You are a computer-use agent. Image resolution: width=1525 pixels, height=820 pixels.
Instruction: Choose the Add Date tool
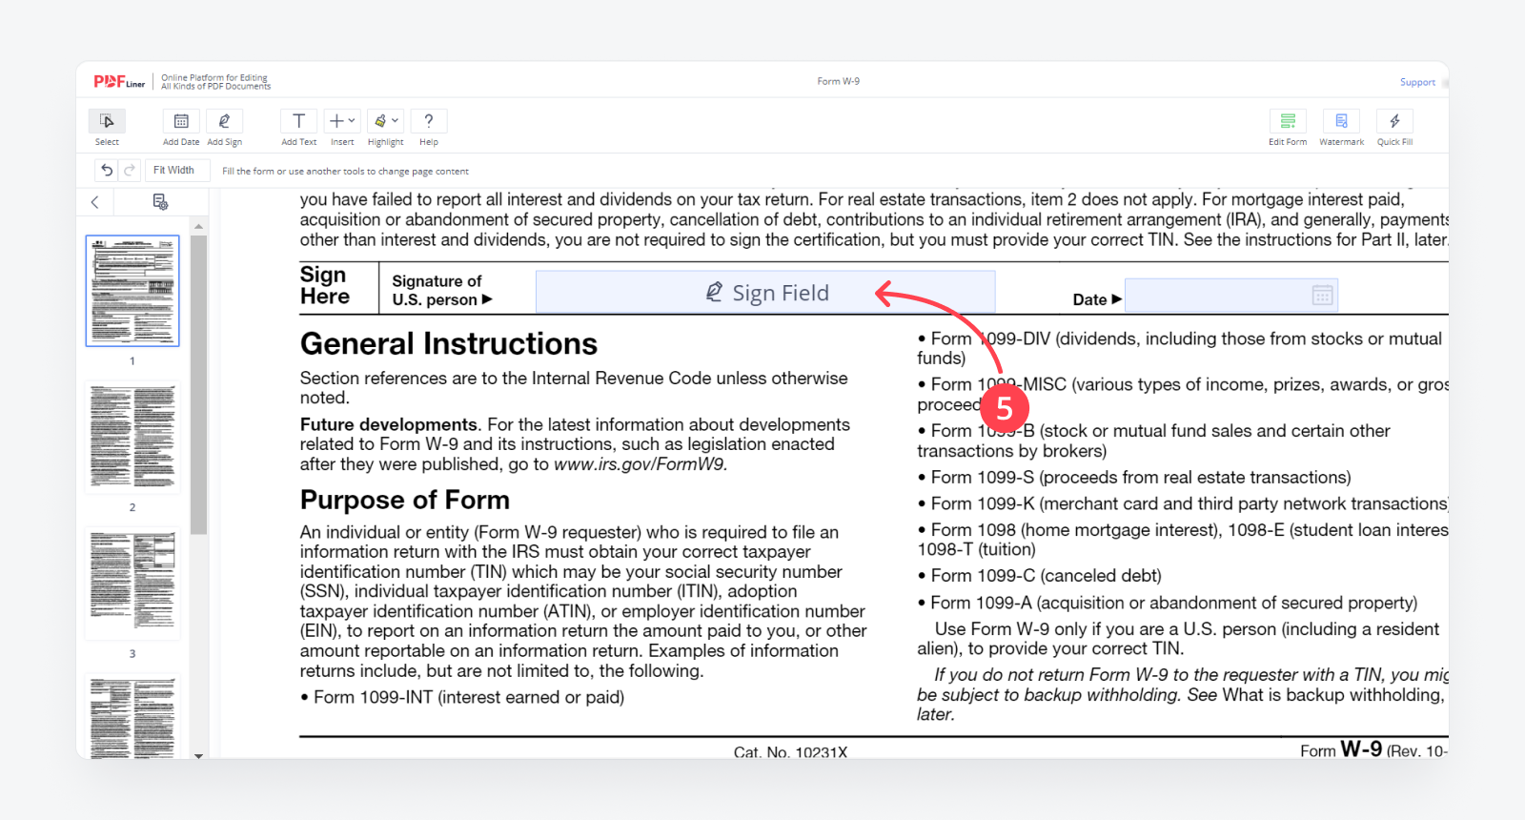181,121
